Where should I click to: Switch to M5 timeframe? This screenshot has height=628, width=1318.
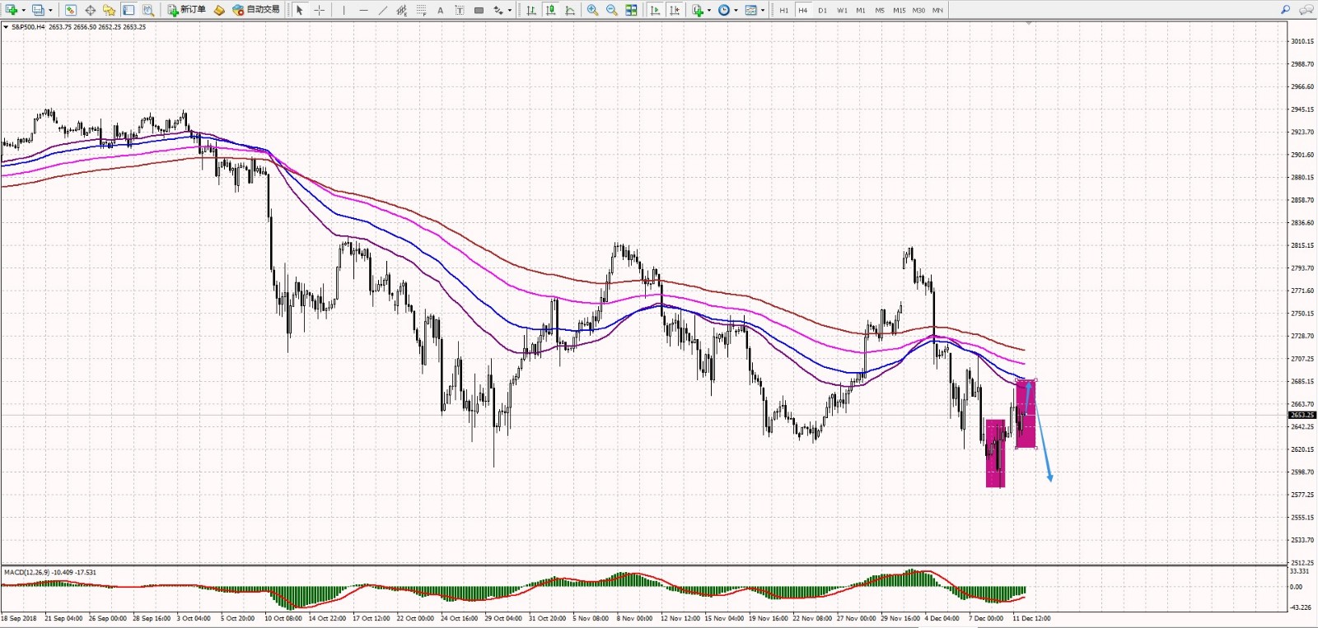[880, 10]
